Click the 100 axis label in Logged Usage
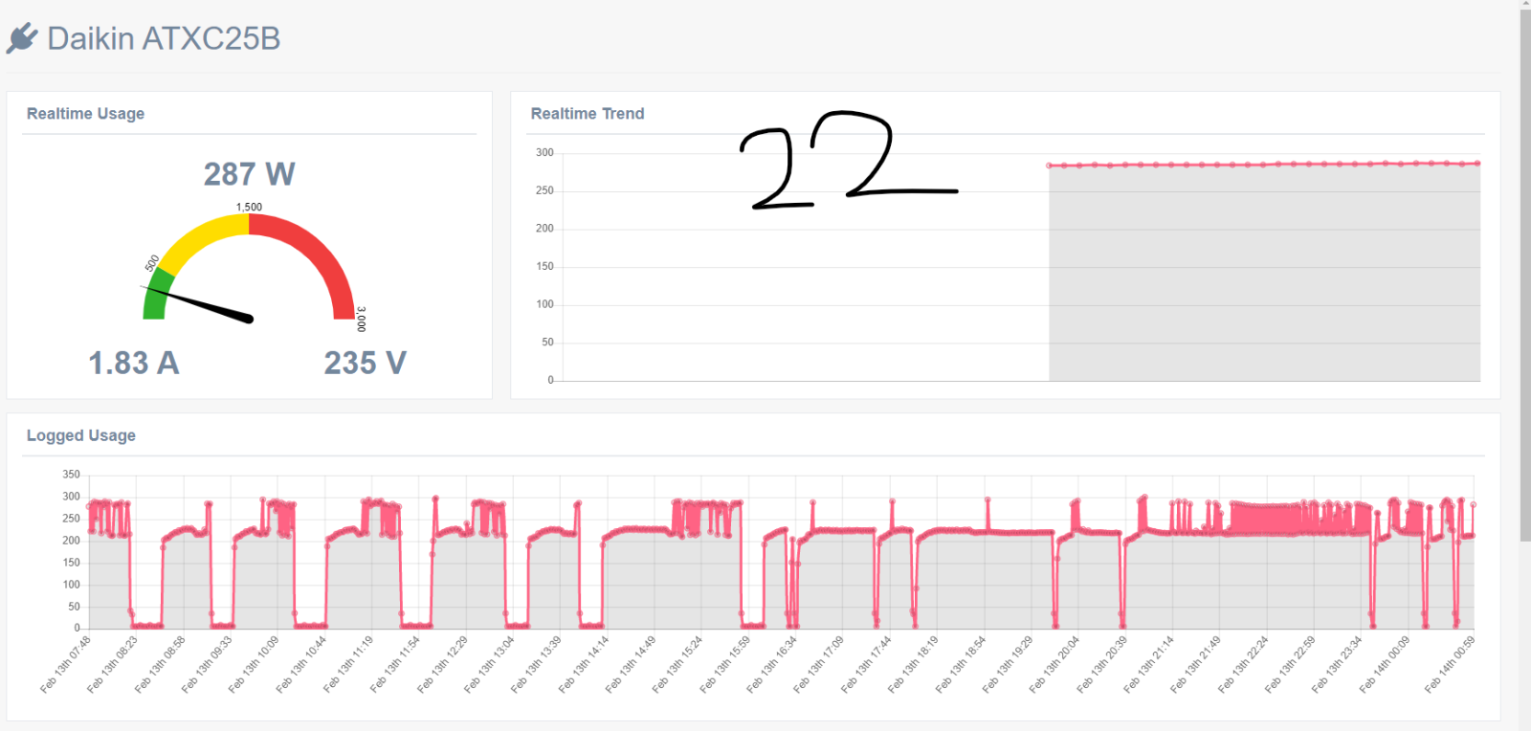 click(x=71, y=585)
